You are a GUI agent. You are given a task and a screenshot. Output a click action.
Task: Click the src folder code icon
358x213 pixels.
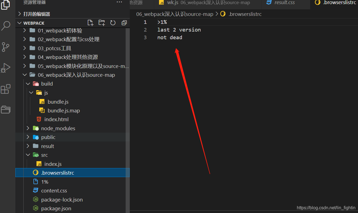click(x=36, y=155)
